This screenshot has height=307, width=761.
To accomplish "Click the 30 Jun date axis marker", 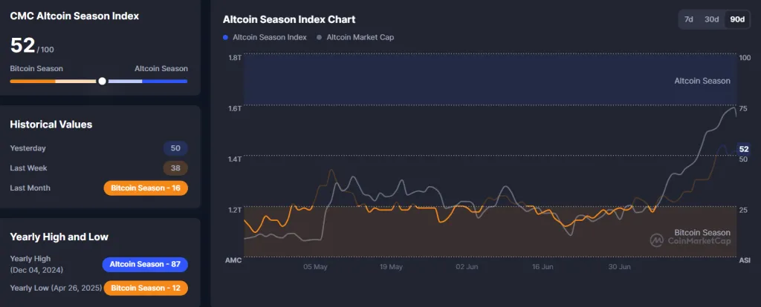I will [x=619, y=266].
